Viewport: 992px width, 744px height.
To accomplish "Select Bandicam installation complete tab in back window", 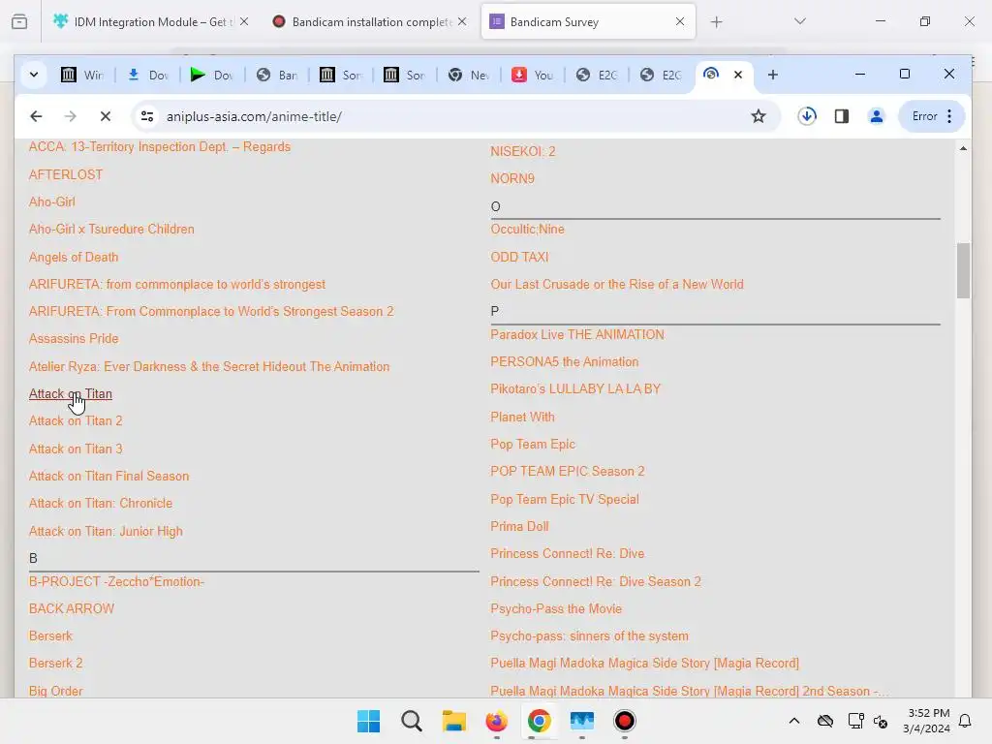I will [370, 22].
